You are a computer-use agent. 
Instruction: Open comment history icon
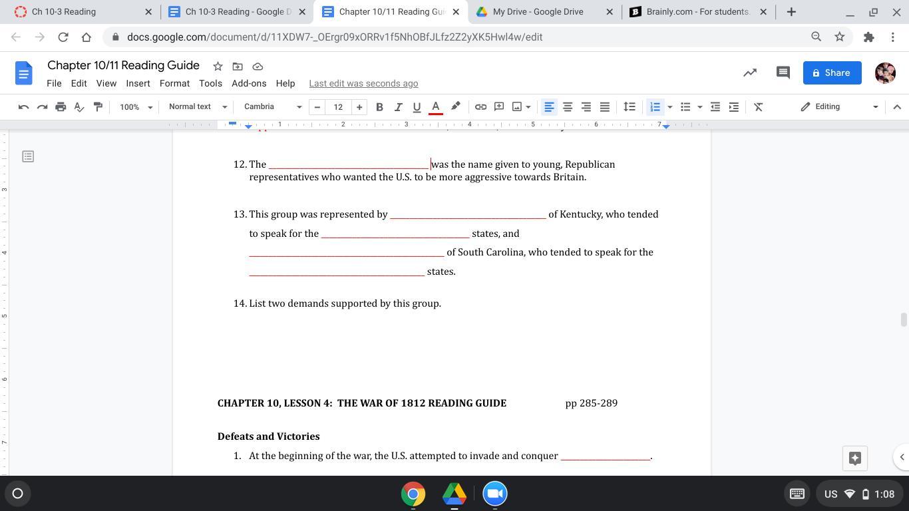(x=783, y=73)
